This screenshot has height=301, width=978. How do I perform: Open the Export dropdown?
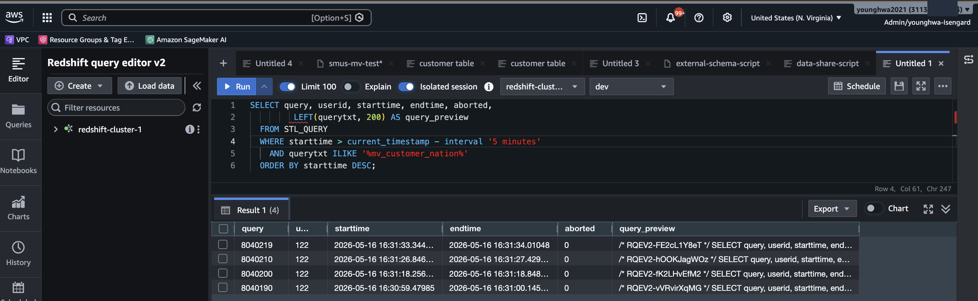pyautogui.click(x=832, y=209)
